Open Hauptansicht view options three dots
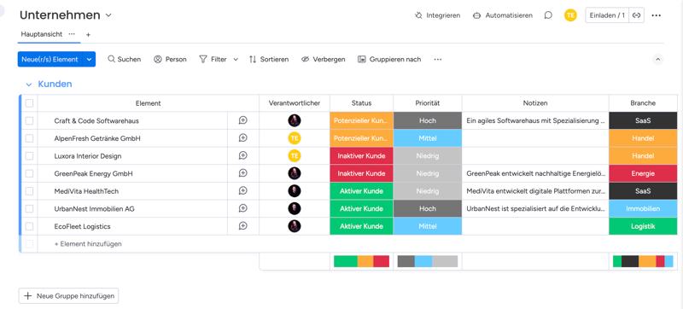 72,34
